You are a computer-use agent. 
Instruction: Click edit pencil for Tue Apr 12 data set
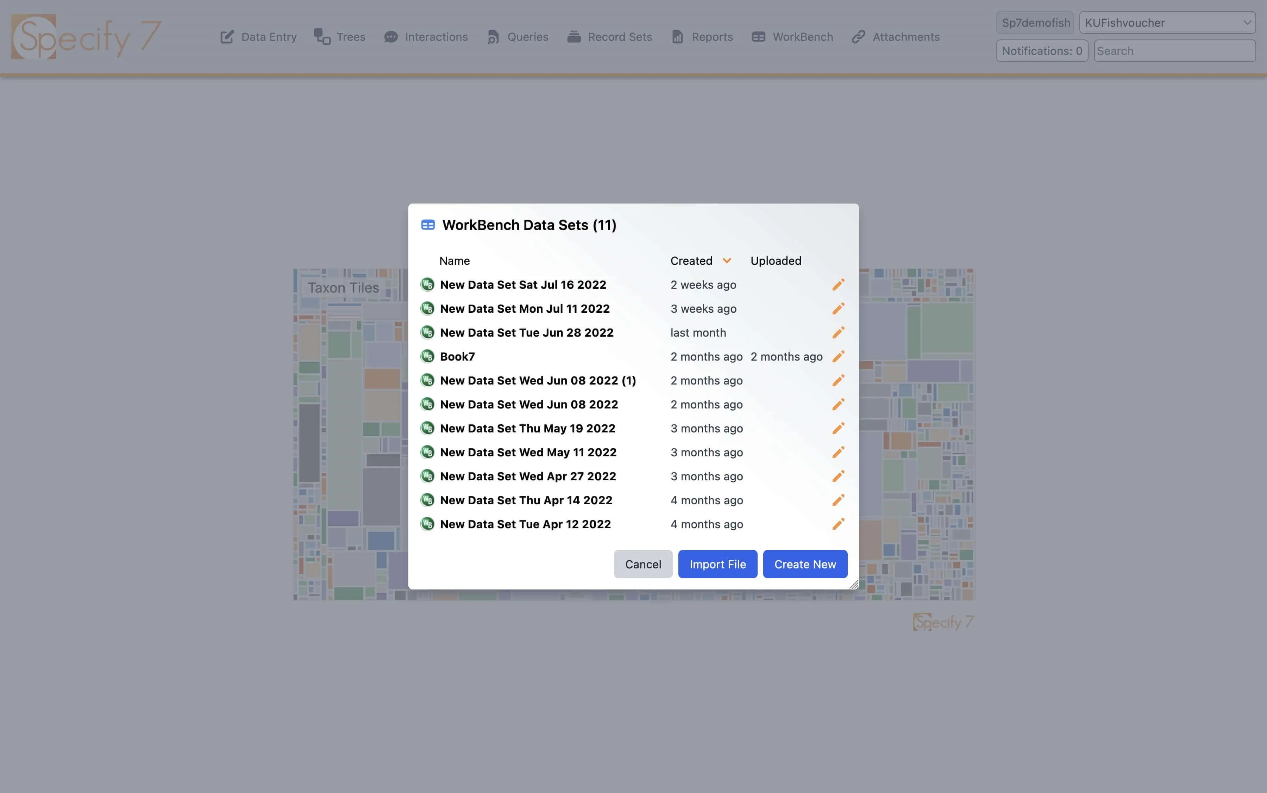(838, 524)
